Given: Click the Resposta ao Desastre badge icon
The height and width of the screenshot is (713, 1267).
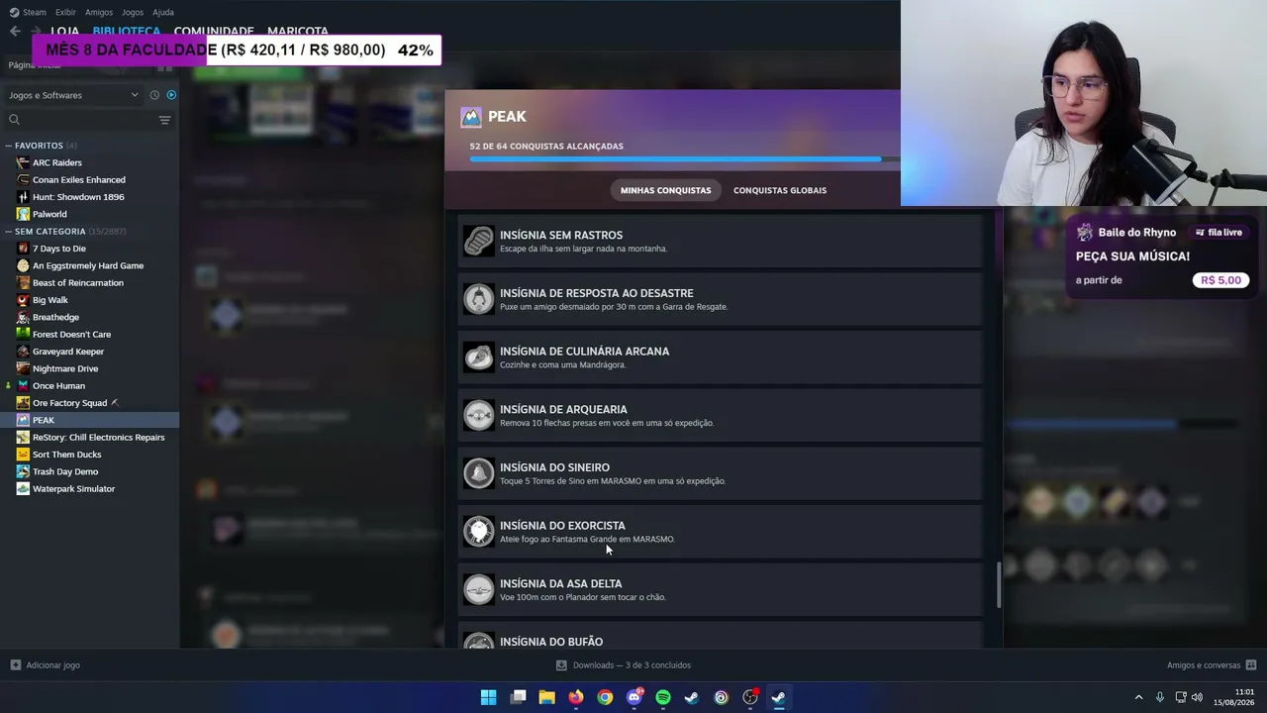Looking at the screenshot, I should pyautogui.click(x=479, y=299).
